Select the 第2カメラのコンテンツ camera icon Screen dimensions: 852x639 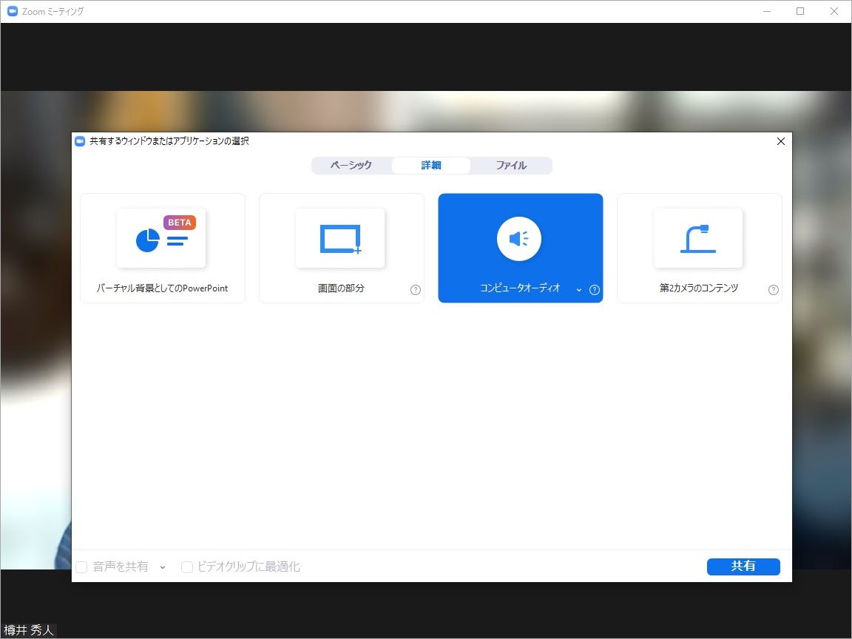[x=699, y=238]
